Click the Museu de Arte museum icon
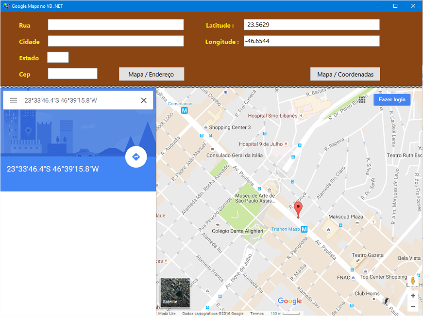 (x=269, y=190)
